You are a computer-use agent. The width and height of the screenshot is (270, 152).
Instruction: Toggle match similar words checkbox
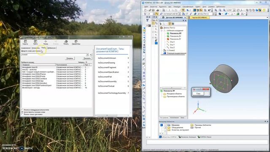tap(22, 112)
